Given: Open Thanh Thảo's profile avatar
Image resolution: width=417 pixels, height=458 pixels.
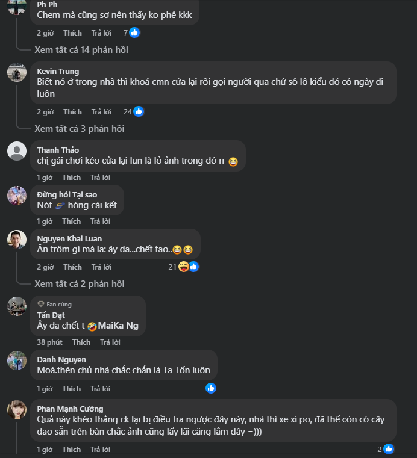Looking at the screenshot, I should [17, 151].
